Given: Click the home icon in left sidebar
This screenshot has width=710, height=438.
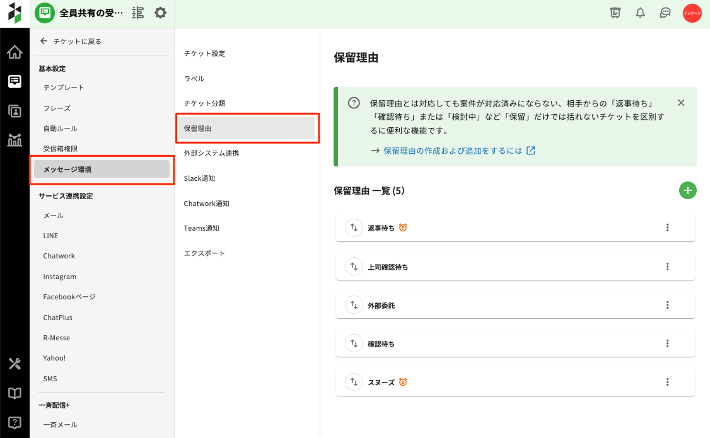Looking at the screenshot, I should pos(15,52).
